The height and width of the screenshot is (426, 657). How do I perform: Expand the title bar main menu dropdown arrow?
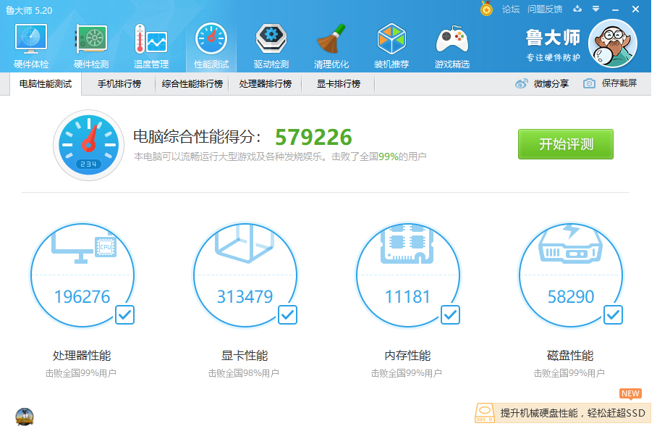click(x=595, y=9)
